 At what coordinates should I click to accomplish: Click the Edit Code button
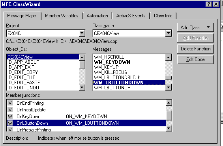pos(195,59)
